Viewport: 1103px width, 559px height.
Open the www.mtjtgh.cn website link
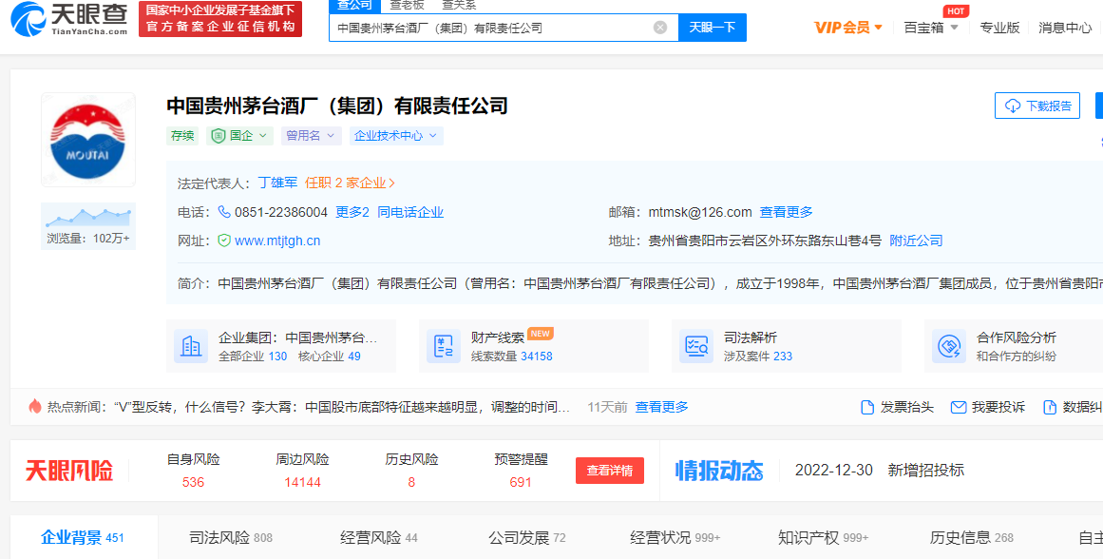tap(277, 241)
